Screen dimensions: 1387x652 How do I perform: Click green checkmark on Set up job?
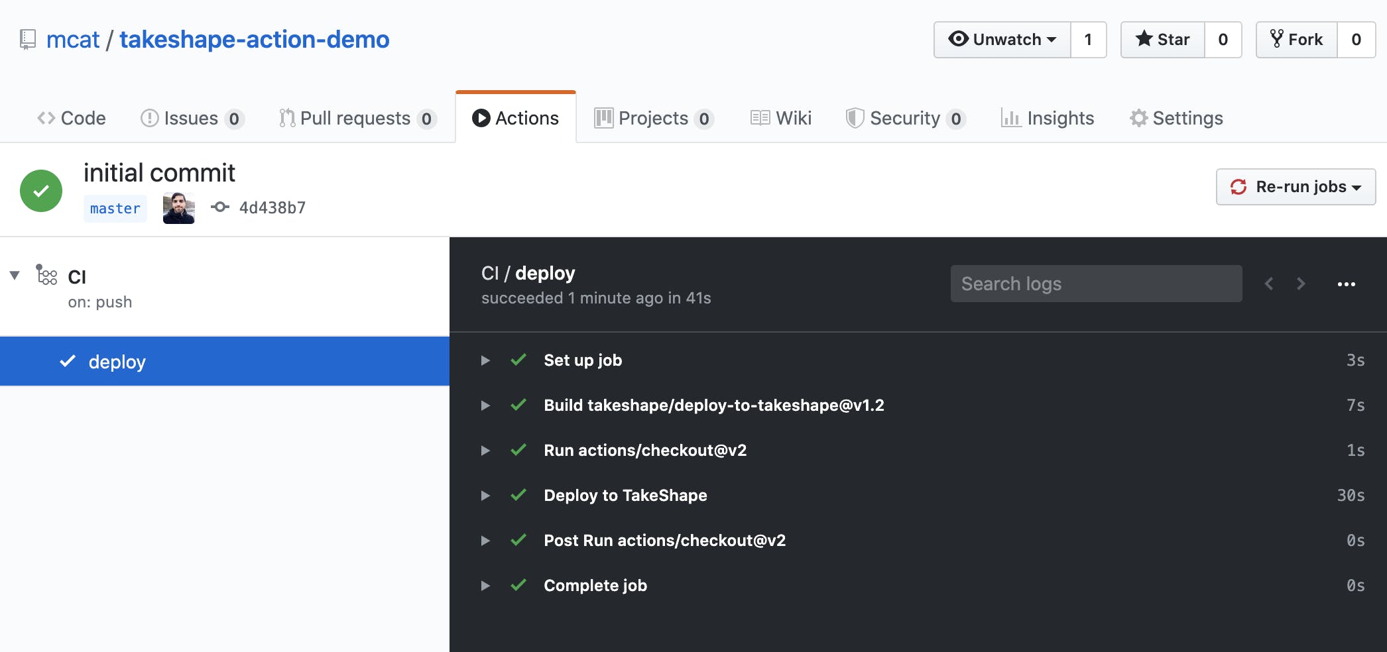(x=518, y=360)
